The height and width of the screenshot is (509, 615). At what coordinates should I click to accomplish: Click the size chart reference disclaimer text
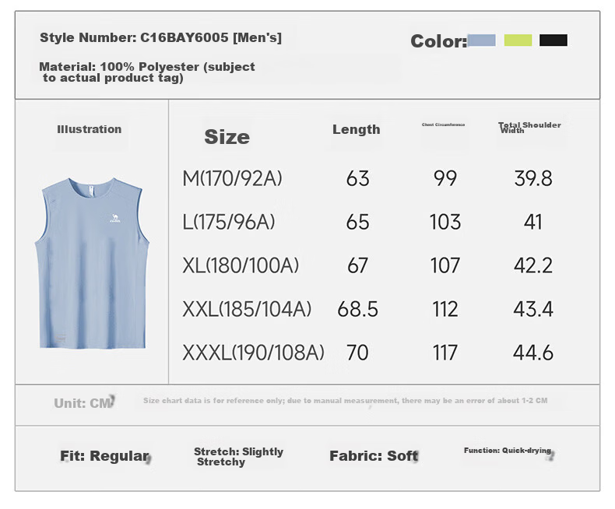(345, 401)
